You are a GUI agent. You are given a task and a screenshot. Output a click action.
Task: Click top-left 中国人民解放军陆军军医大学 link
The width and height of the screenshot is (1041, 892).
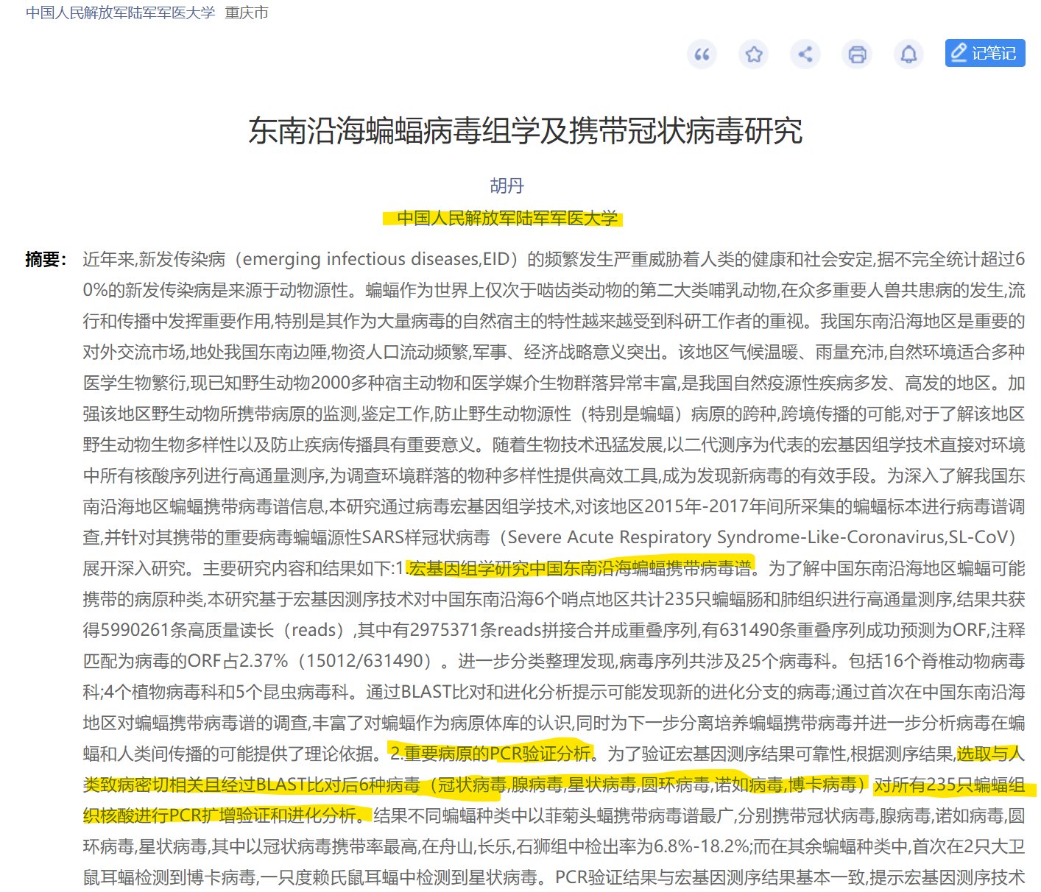(121, 13)
